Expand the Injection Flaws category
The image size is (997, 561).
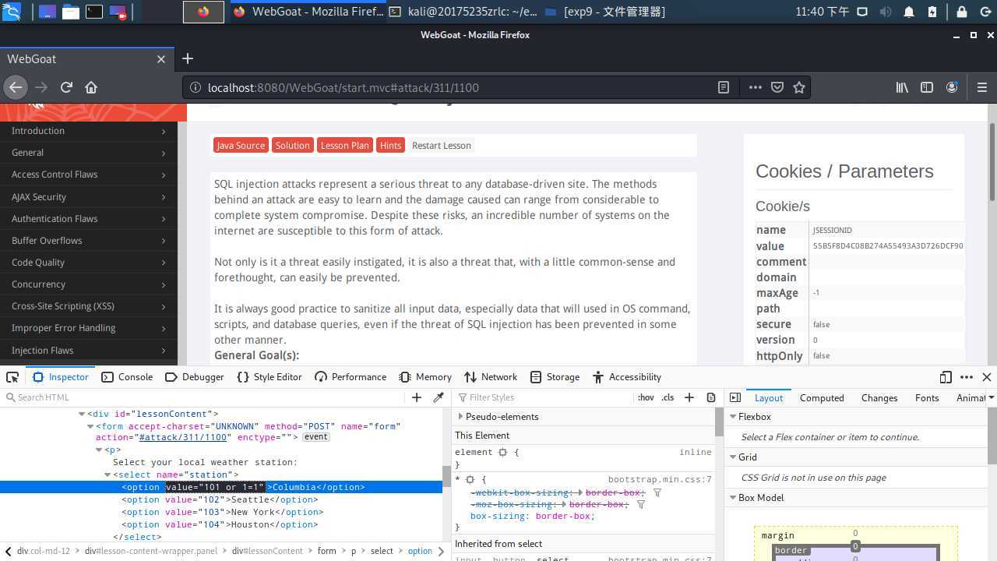pyautogui.click(x=89, y=351)
